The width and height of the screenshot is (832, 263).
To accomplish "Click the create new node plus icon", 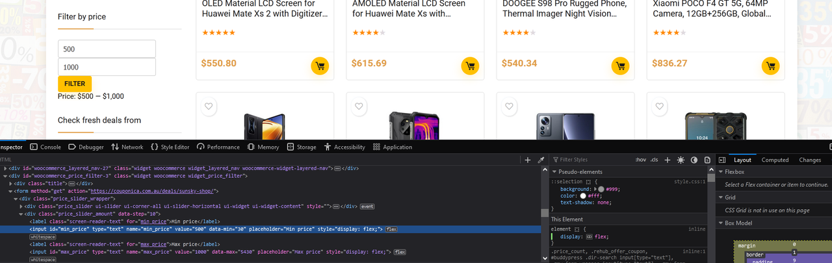I will (528, 160).
